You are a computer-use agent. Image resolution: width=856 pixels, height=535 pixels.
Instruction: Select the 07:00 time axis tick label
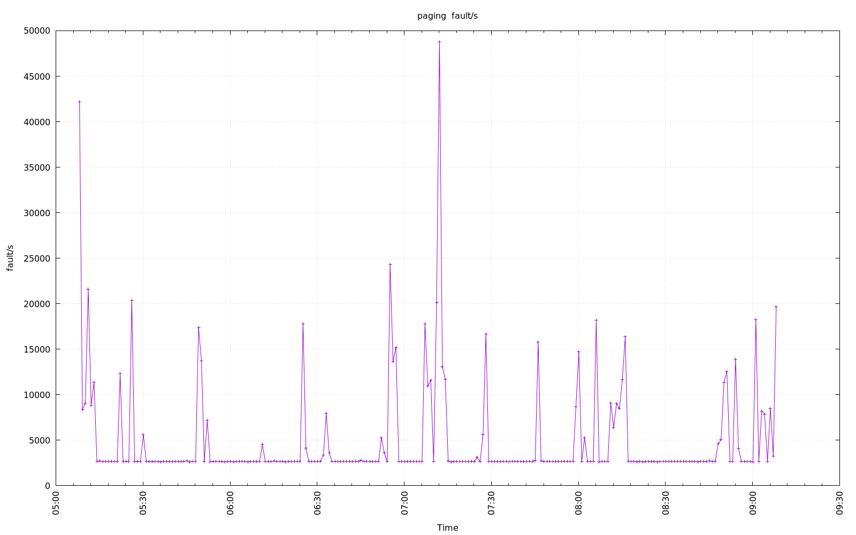click(x=404, y=503)
